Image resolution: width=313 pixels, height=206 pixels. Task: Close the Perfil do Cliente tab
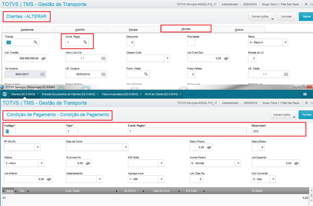(180, 94)
